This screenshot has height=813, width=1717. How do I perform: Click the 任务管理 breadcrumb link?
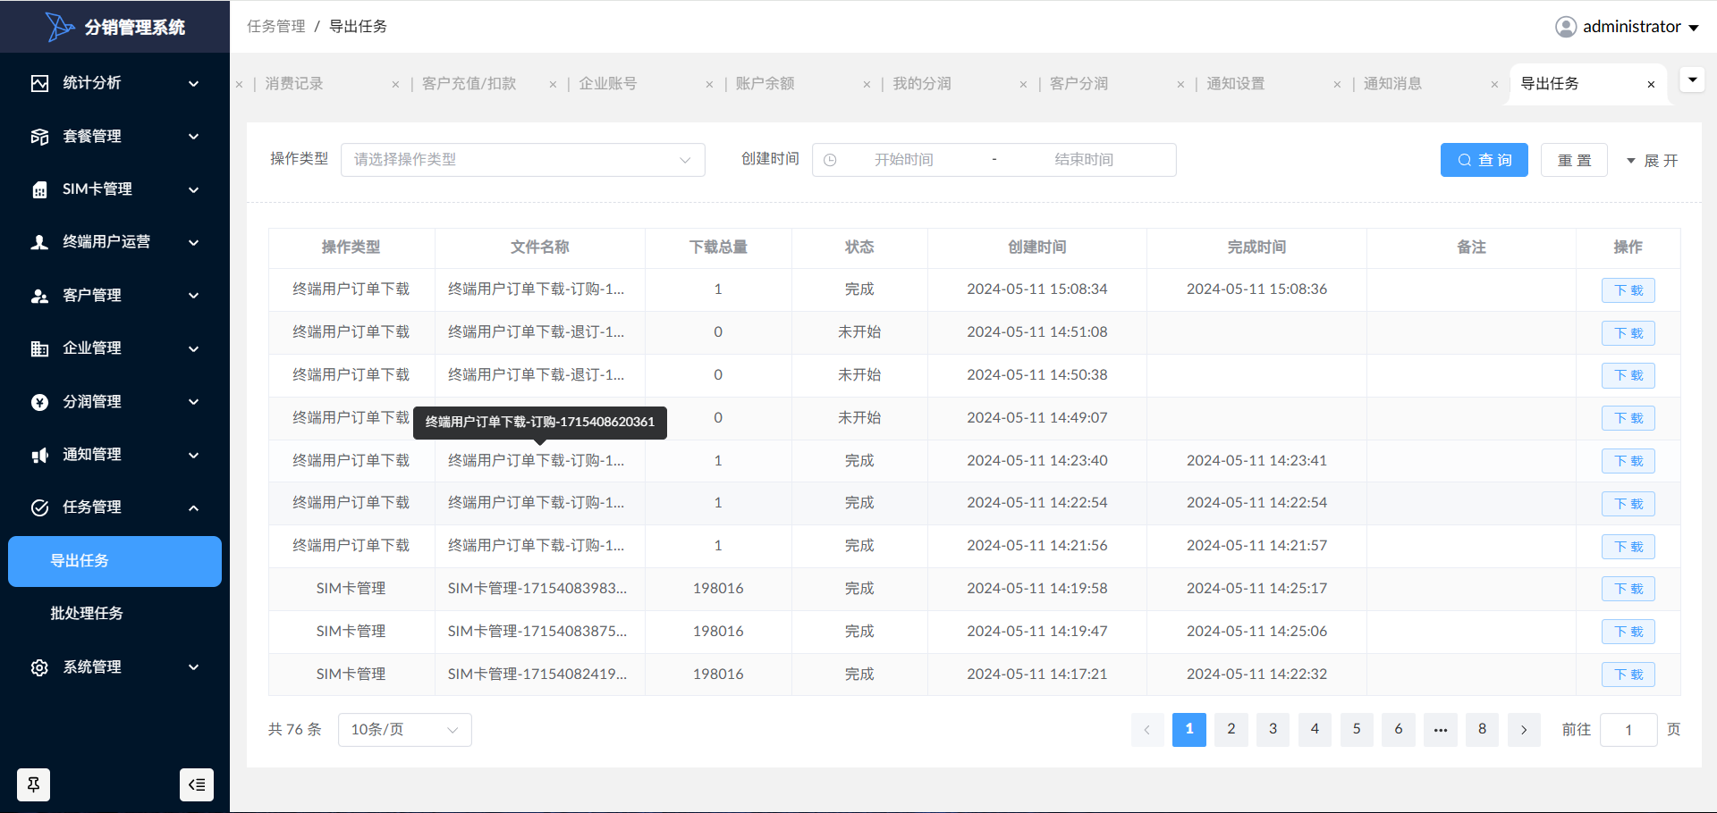(x=276, y=27)
